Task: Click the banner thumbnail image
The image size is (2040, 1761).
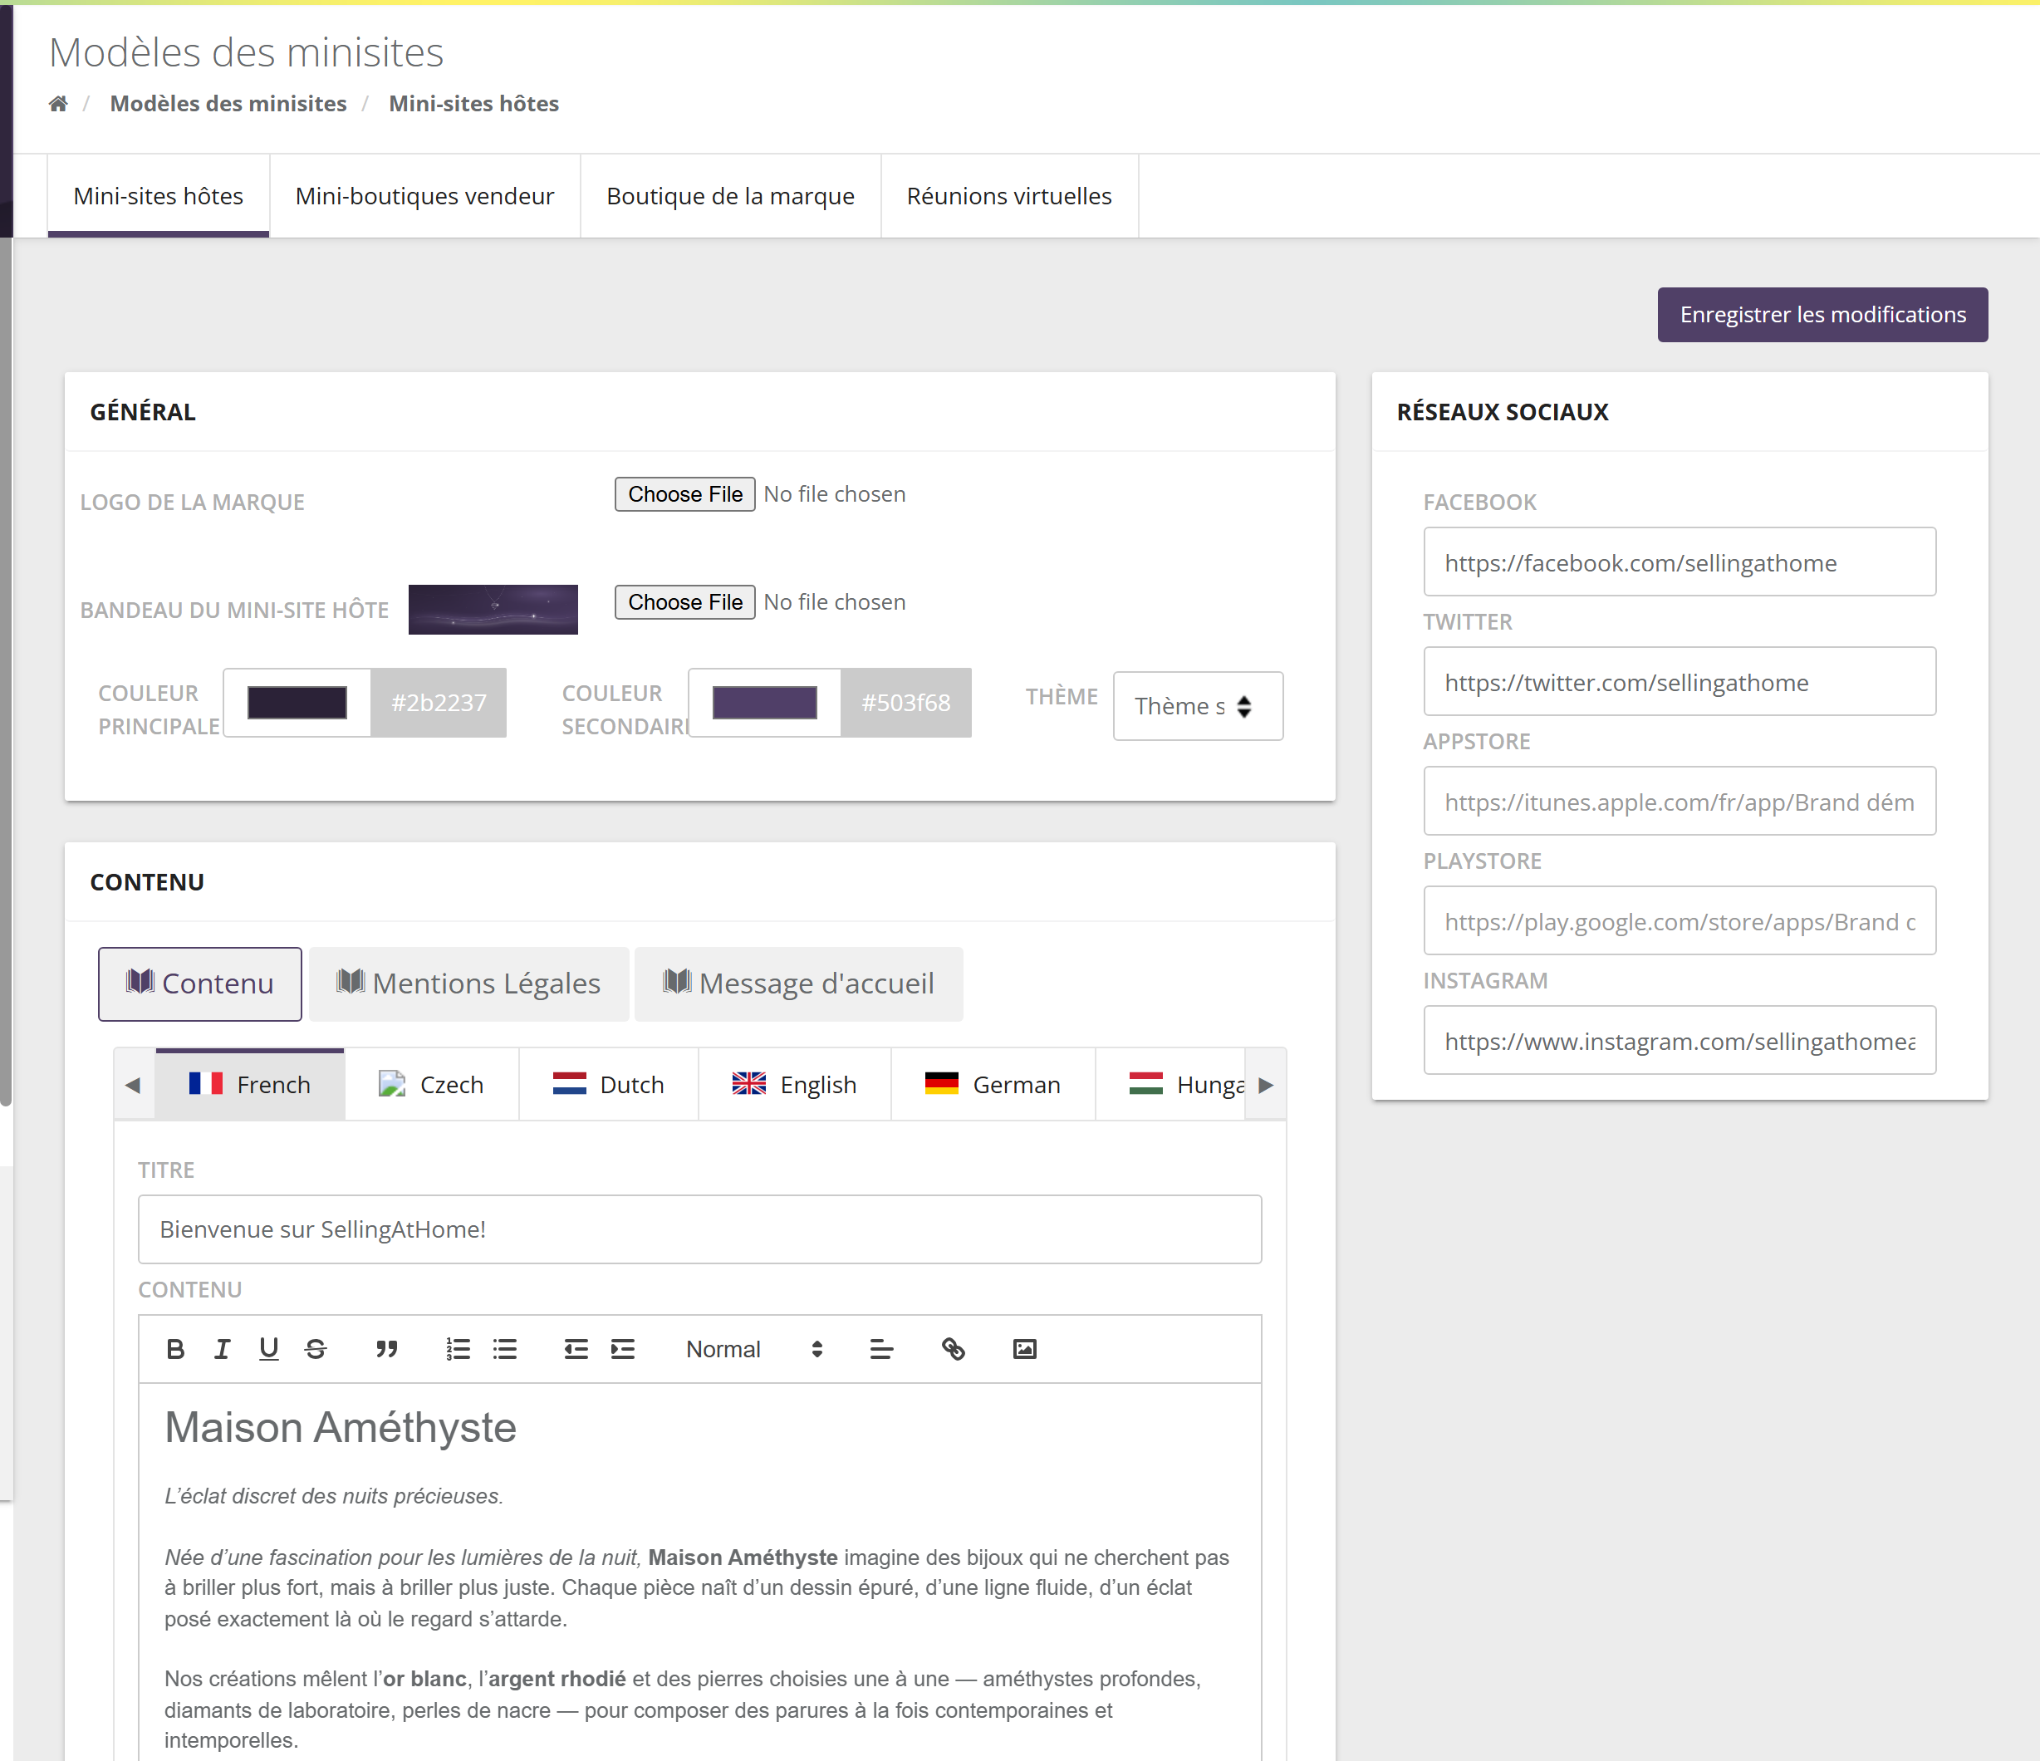Action: click(x=493, y=610)
